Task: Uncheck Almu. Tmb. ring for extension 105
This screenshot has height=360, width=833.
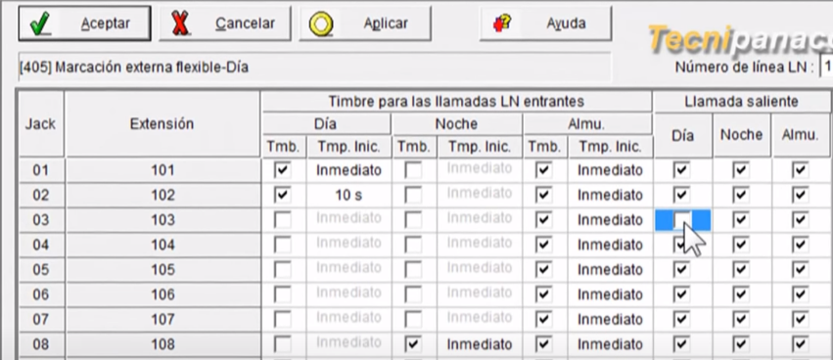Action: pyautogui.click(x=544, y=270)
